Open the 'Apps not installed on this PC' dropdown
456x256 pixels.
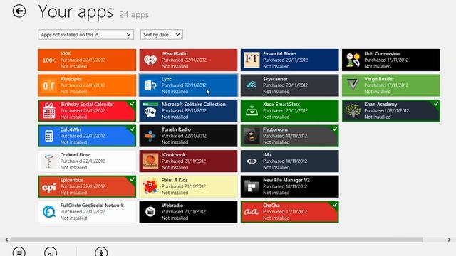click(85, 35)
